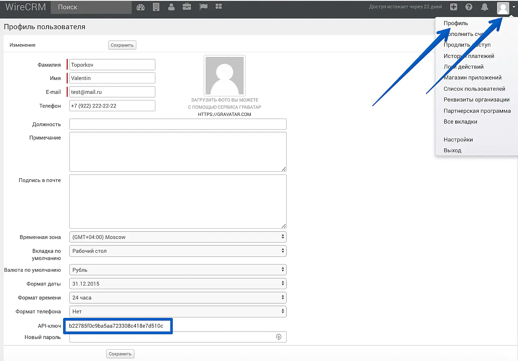The image size is (518, 361).
Task: Open the gravatar.com link
Action: pyautogui.click(x=224, y=114)
